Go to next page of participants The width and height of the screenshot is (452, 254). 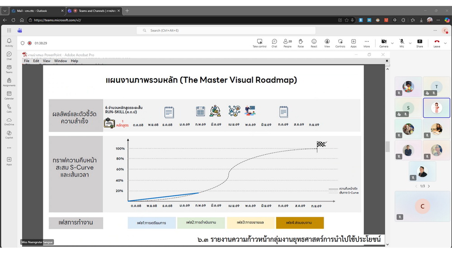(429, 186)
